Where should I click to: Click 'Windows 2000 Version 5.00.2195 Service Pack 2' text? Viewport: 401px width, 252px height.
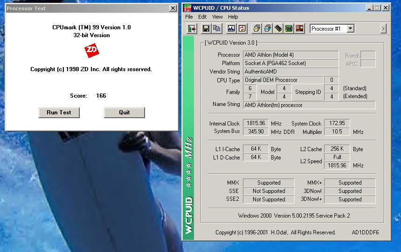[294, 216]
